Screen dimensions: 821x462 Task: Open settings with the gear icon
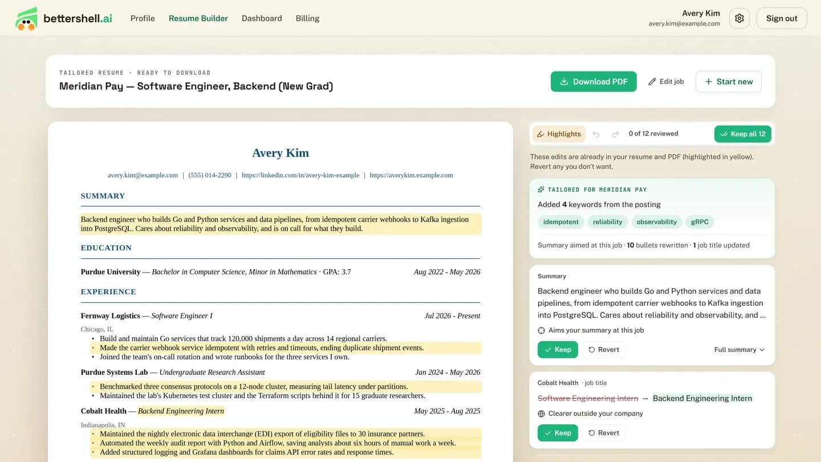point(739,18)
